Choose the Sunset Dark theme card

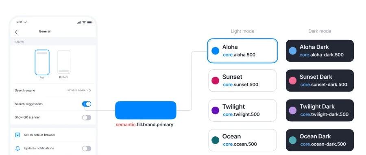point(320,80)
